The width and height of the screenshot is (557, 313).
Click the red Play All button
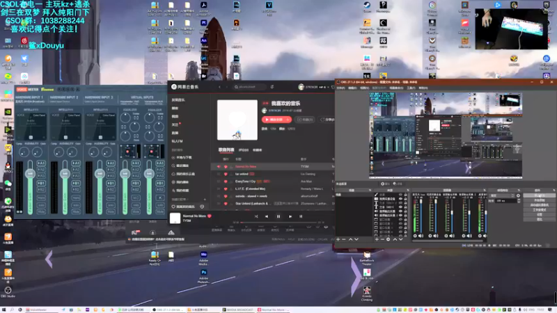(x=274, y=120)
